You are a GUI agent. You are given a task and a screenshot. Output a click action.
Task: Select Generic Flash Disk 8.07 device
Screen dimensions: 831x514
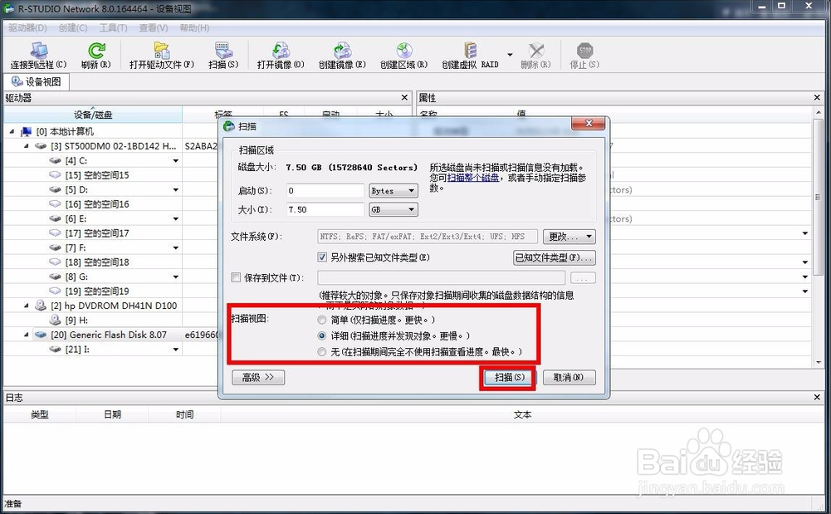108,335
